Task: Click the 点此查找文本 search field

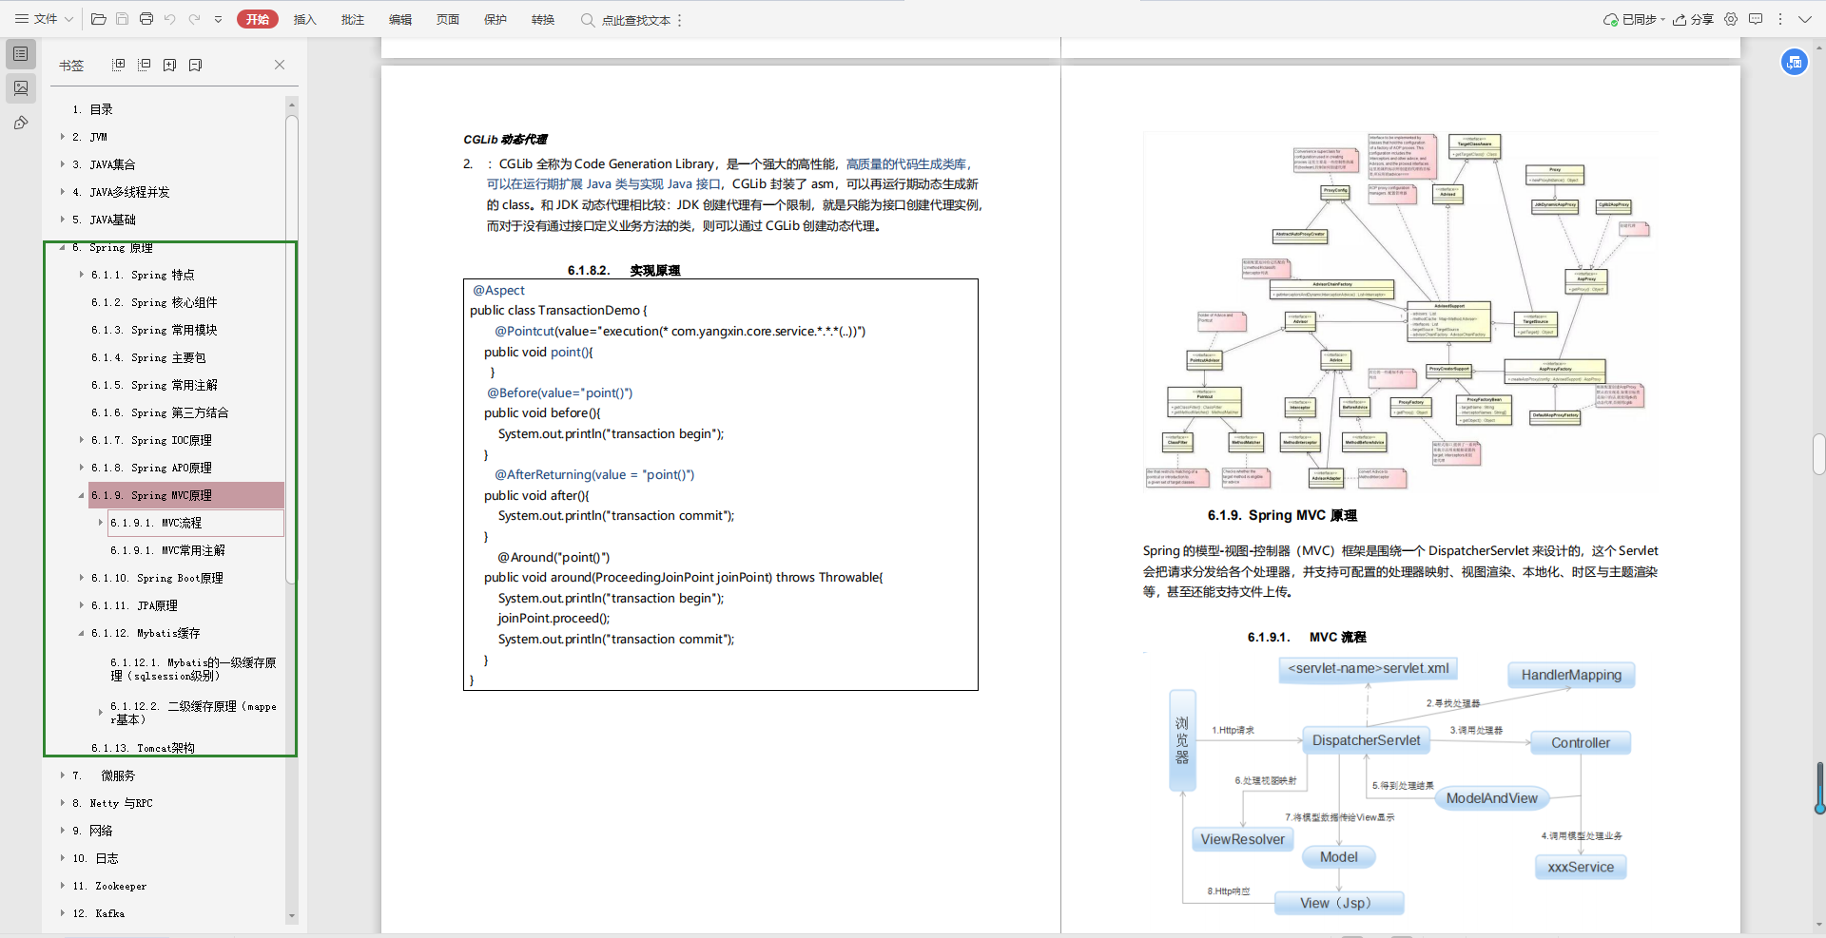Action: (x=626, y=20)
